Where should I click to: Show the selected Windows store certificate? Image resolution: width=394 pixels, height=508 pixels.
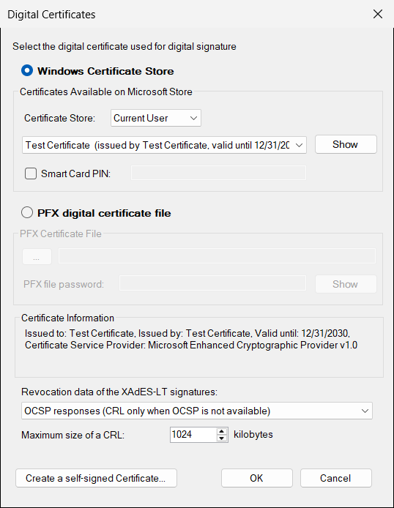pos(346,144)
